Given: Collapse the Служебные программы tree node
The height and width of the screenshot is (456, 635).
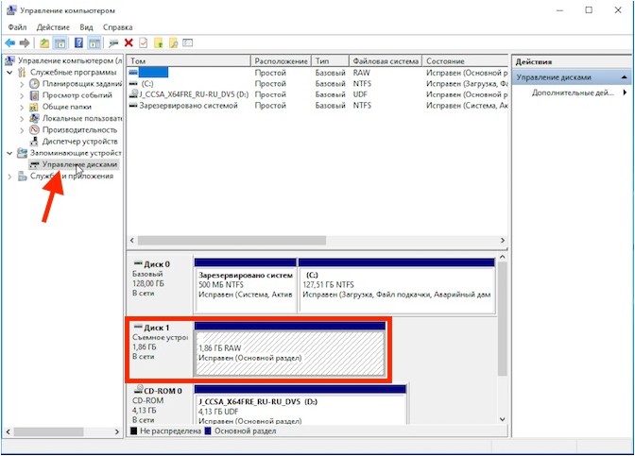Looking at the screenshot, I should [9, 73].
